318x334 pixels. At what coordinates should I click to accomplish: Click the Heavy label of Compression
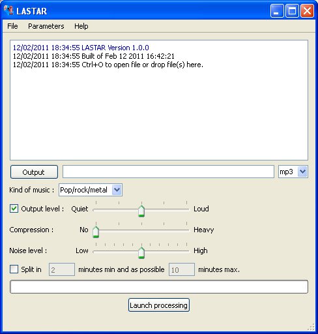coord(204,230)
